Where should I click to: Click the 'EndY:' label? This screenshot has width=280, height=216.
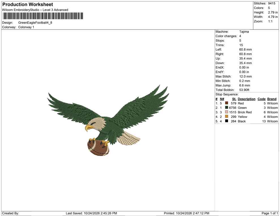pos(220,72)
